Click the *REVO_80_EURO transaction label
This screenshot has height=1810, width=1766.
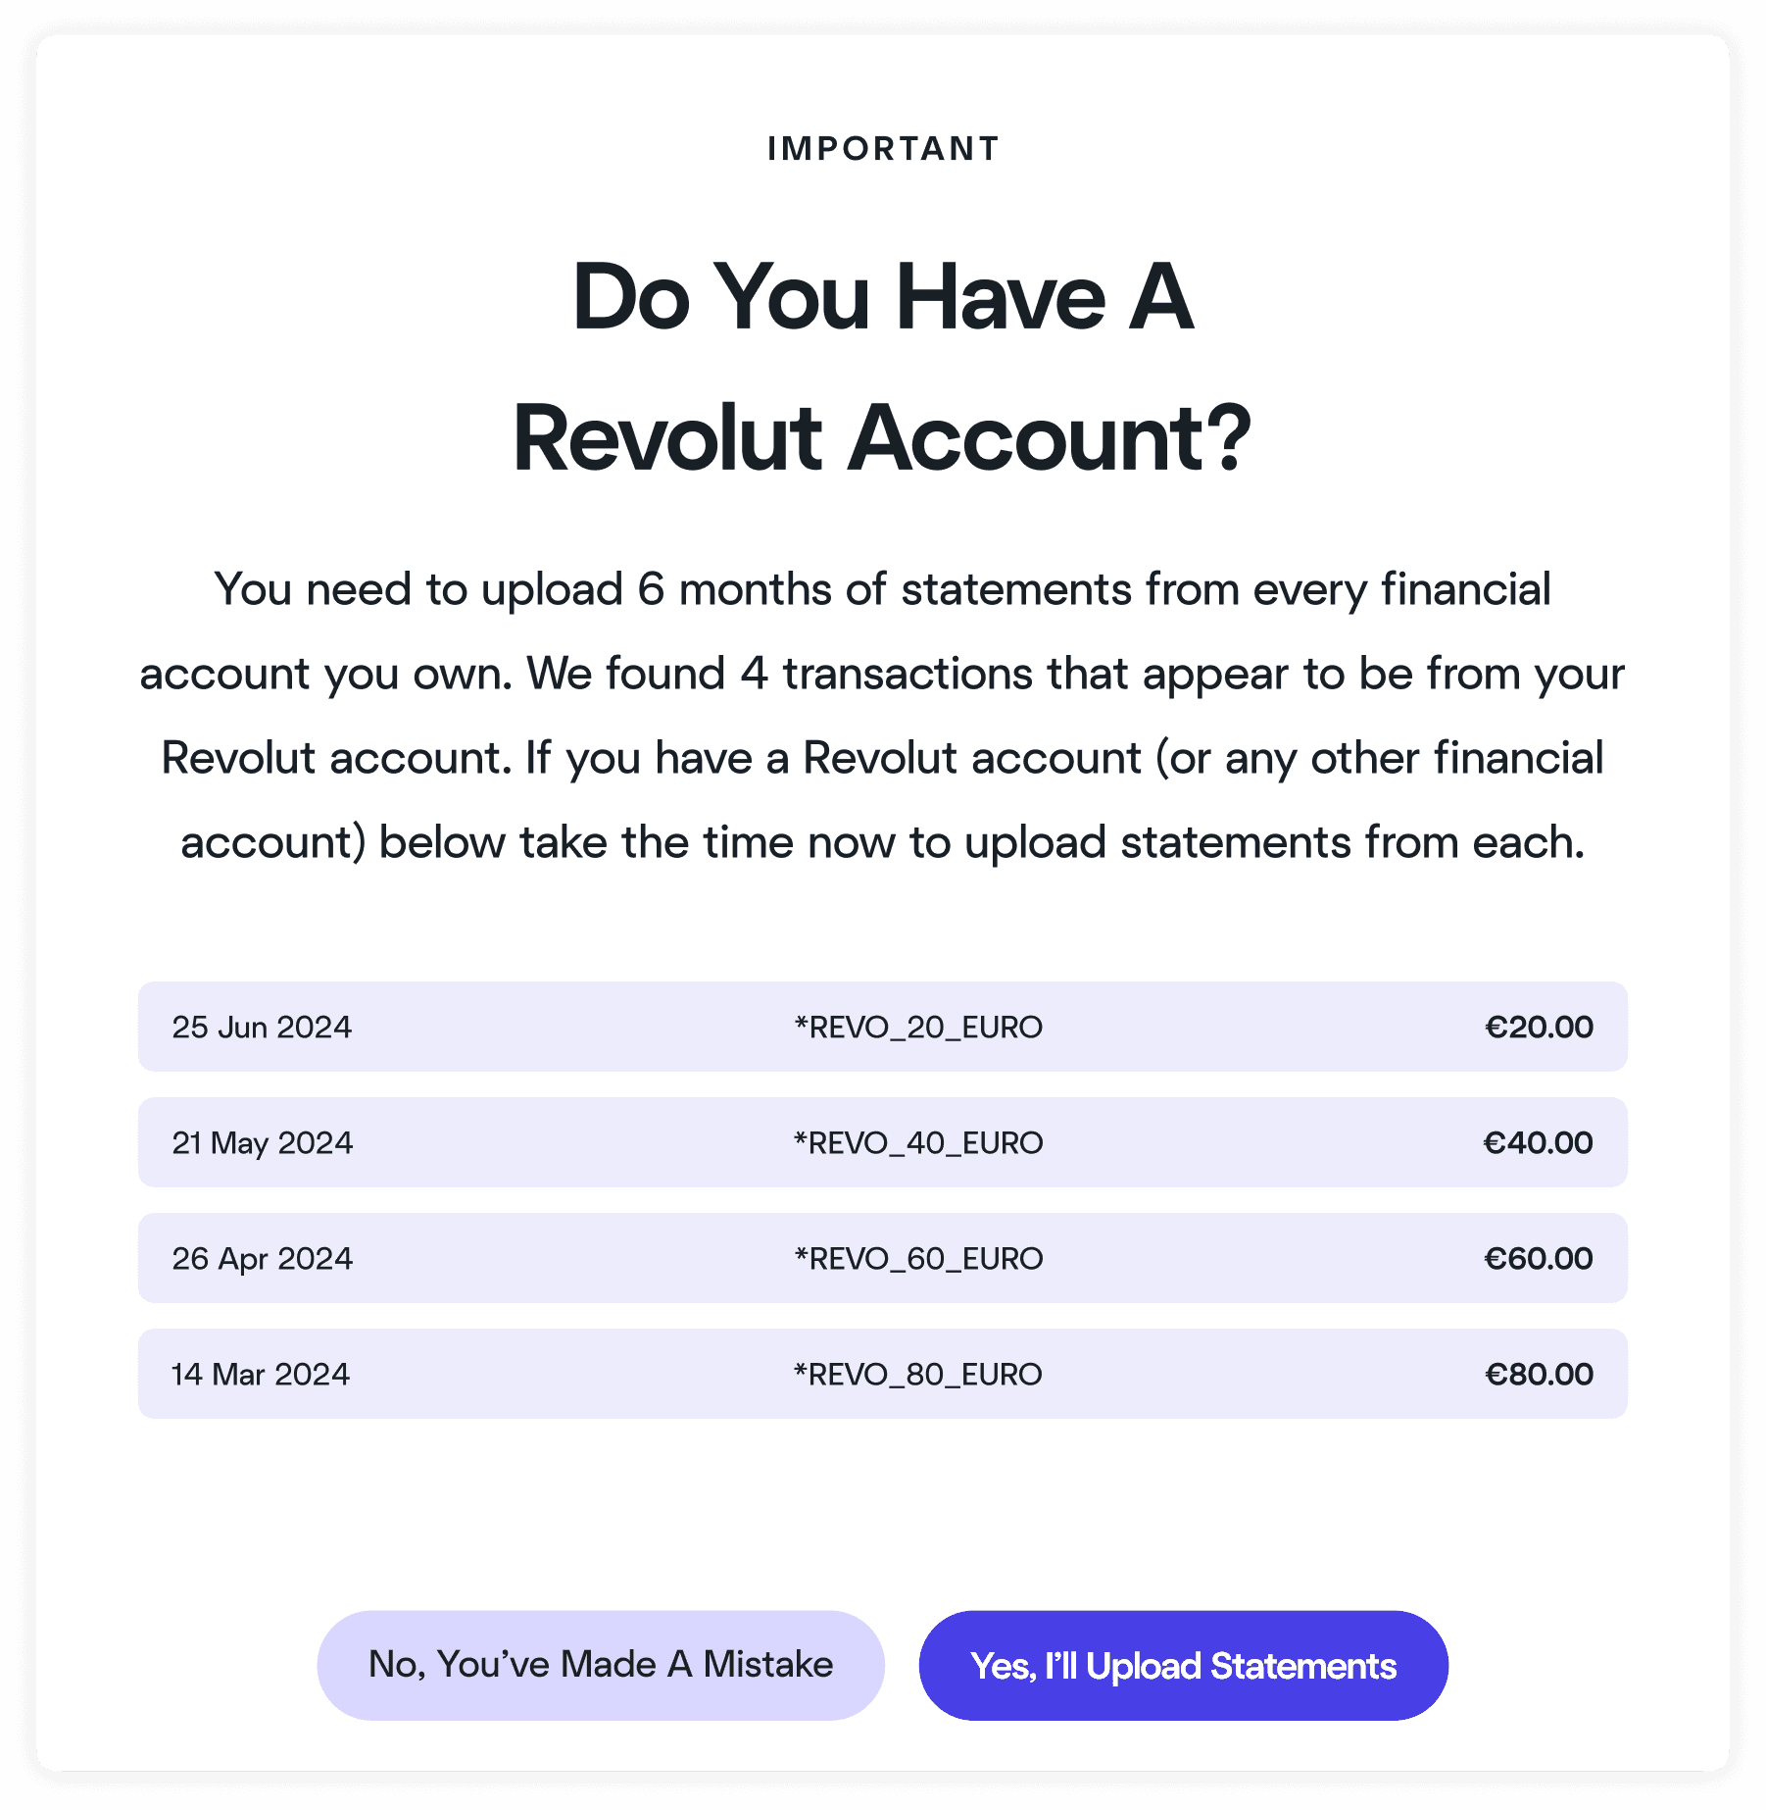(x=918, y=1375)
